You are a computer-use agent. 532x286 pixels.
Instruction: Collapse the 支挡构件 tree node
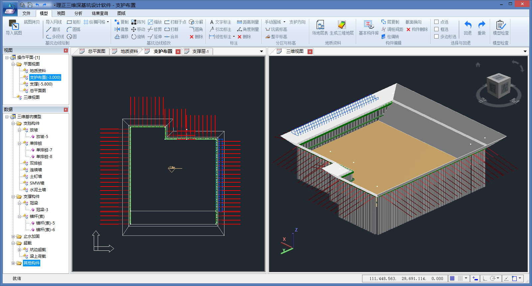click(x=13, y=123)
